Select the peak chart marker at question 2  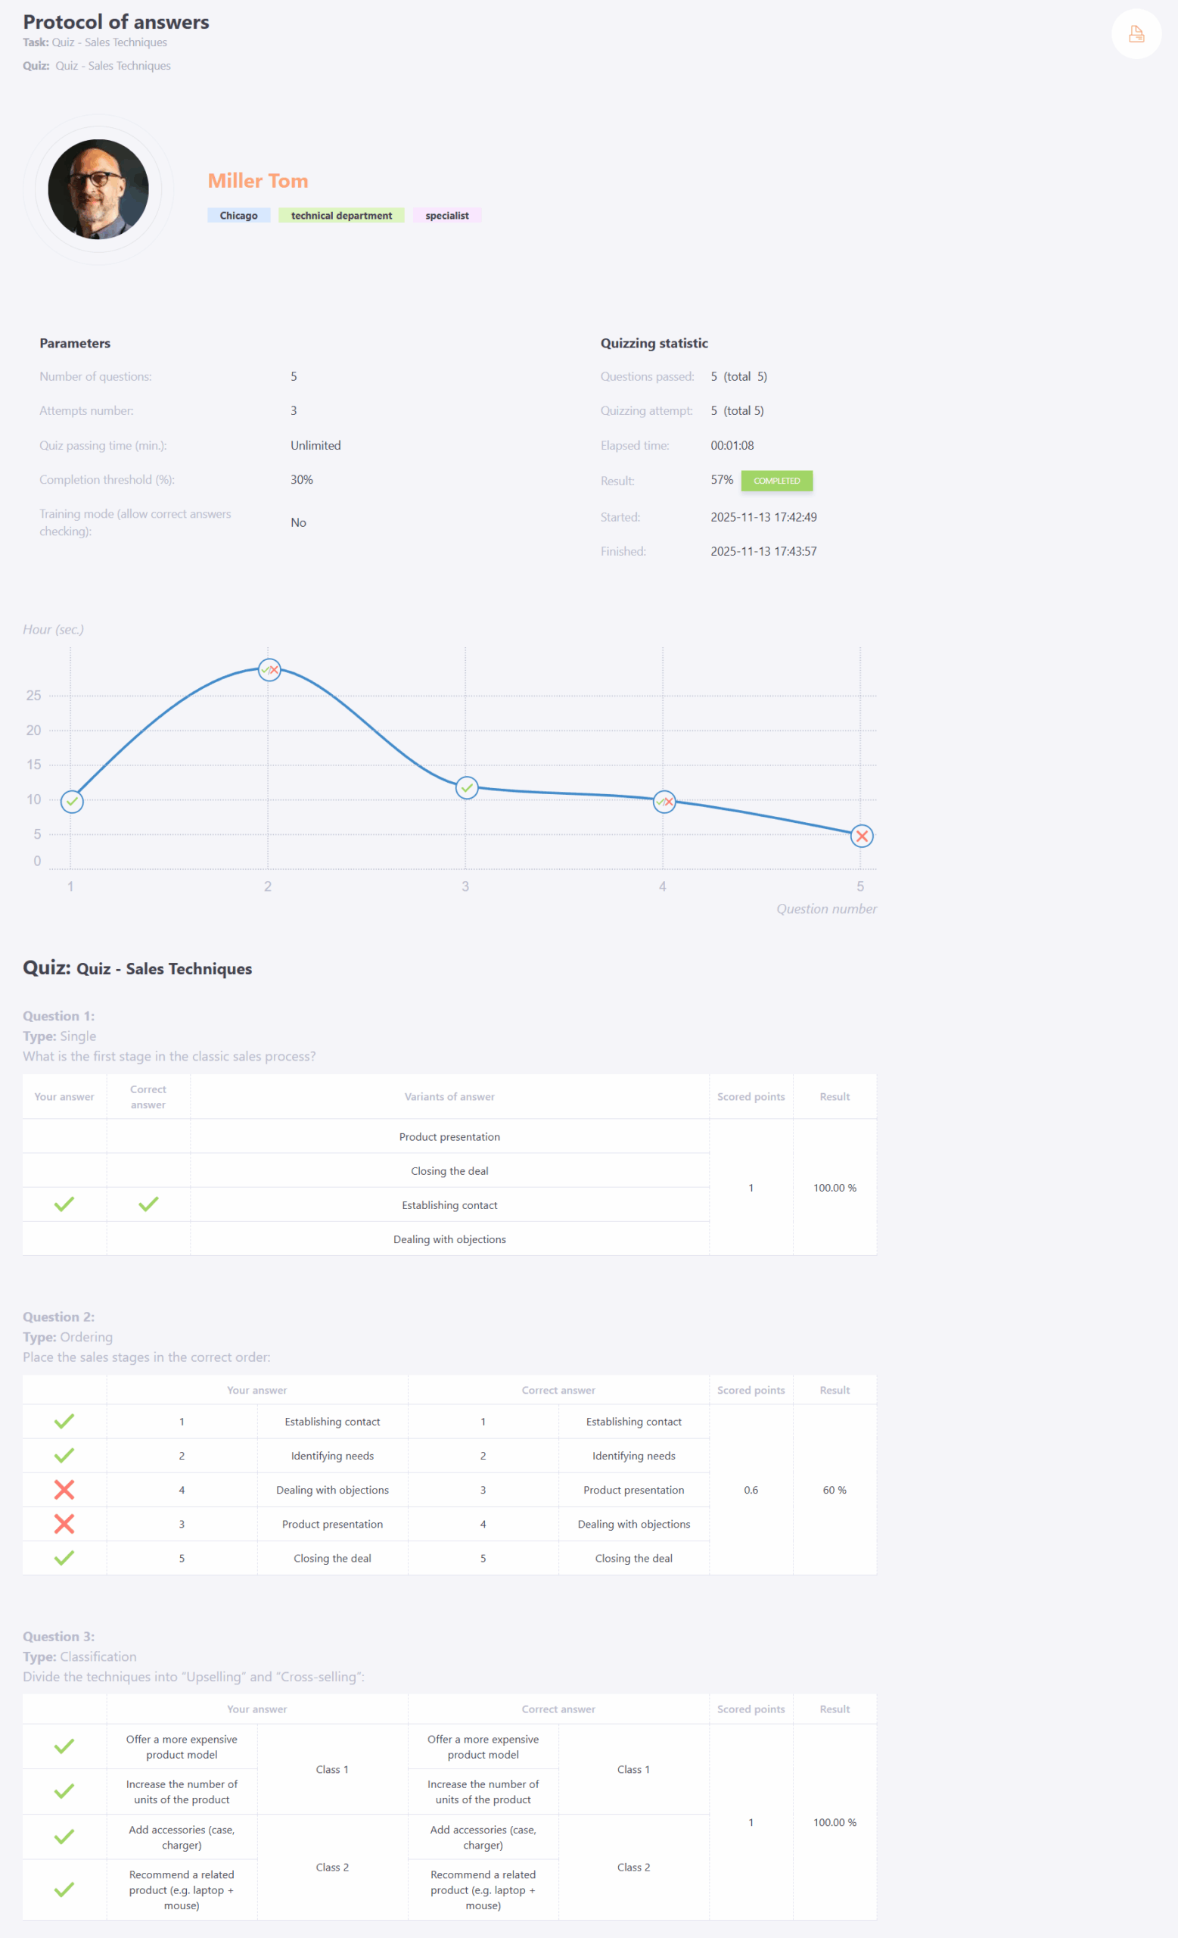point(269,670)
